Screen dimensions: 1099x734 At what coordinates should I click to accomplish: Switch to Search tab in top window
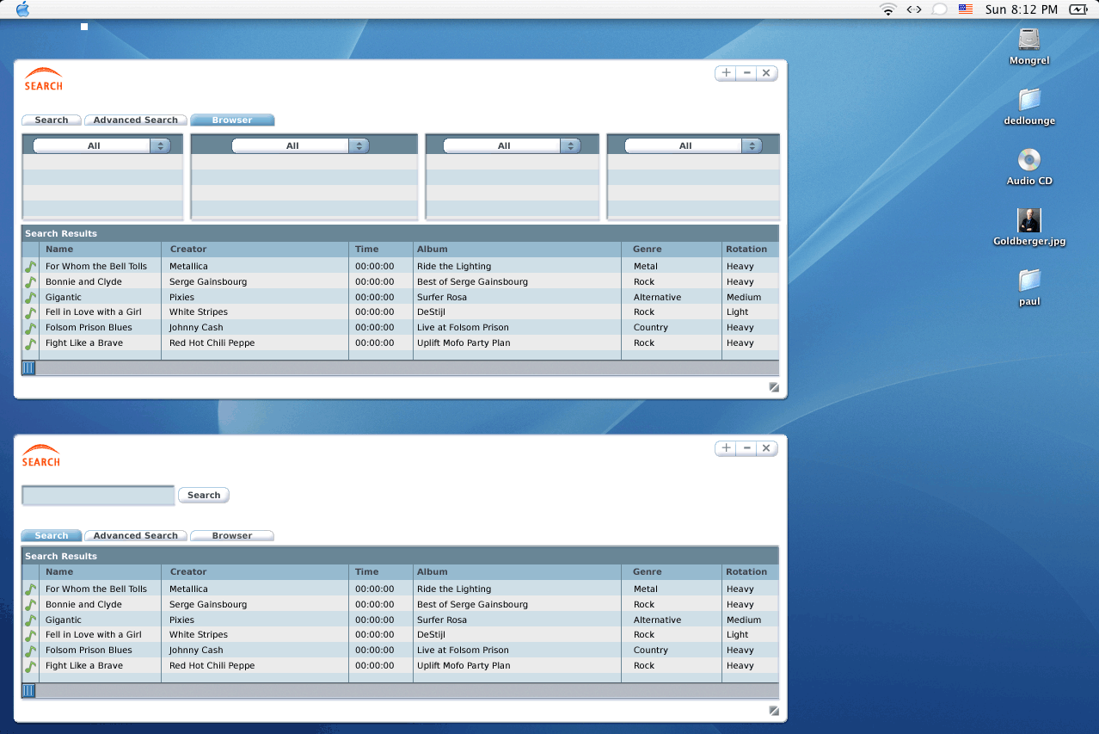(52, 120)
